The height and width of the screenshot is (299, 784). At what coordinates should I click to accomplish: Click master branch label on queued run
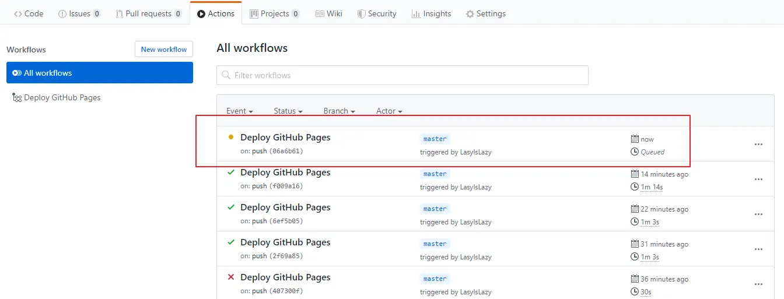(x=435, y=139)
